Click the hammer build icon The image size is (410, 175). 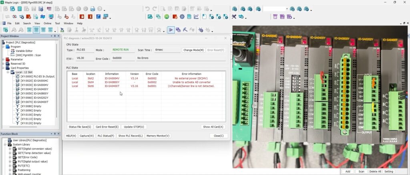(x=185, y=30)
